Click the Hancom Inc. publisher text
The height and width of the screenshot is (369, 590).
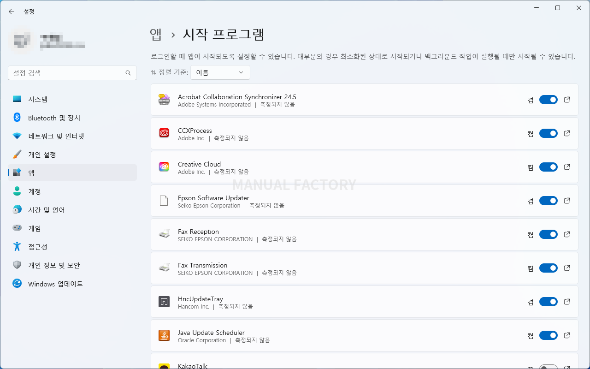tap(194, 306)
